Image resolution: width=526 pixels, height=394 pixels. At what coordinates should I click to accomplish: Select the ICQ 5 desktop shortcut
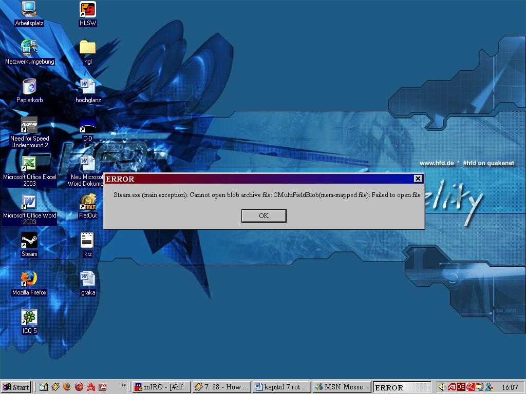(x=29, y=322)
